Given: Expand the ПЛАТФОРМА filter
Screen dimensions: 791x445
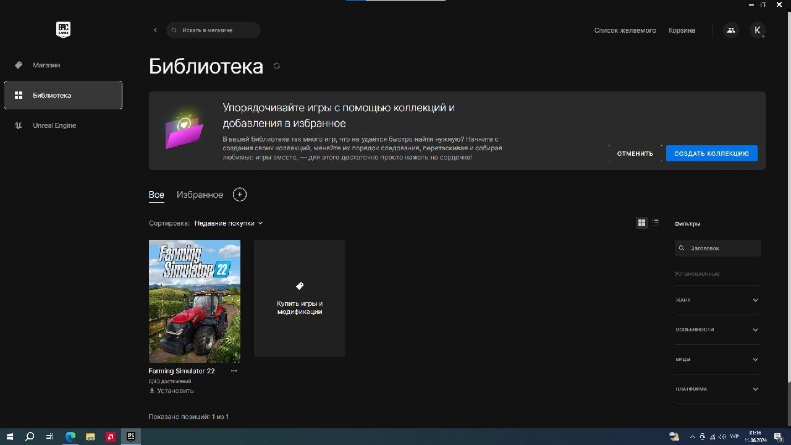Looking at the screenshot, I should pos(717,389).
